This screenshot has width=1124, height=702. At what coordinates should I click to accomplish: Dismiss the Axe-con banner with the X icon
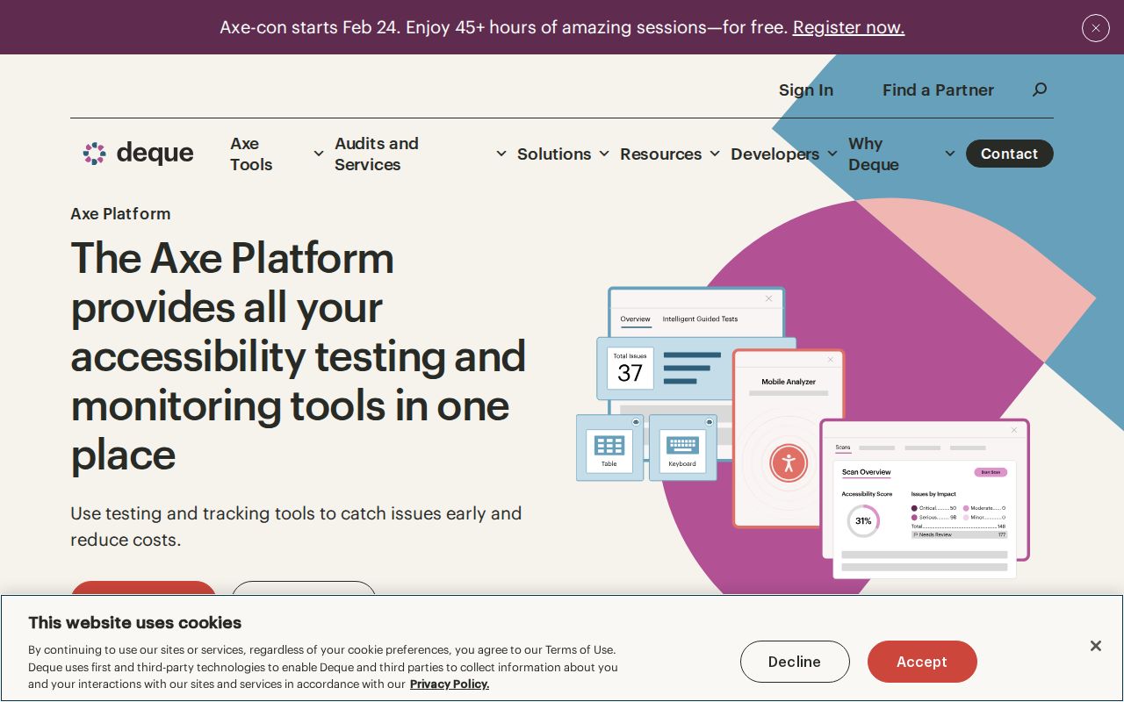[1095, 28]
